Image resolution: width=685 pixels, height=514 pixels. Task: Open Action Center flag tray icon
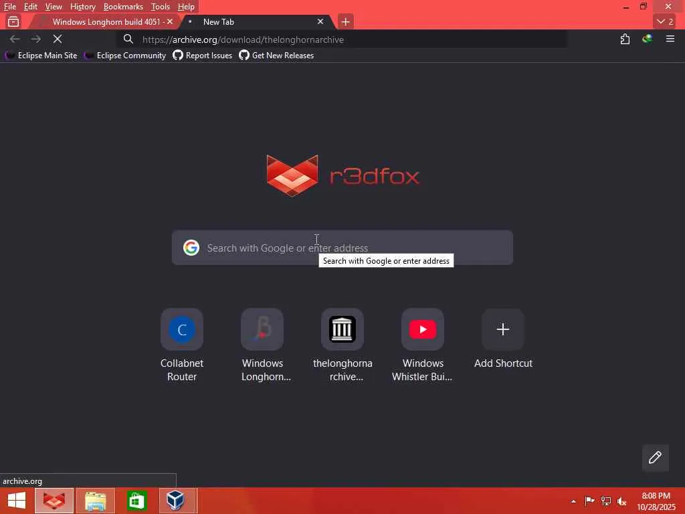[x=589, y=501]
